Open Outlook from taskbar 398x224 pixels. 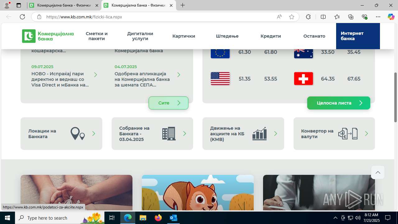(x=173, y=218)
